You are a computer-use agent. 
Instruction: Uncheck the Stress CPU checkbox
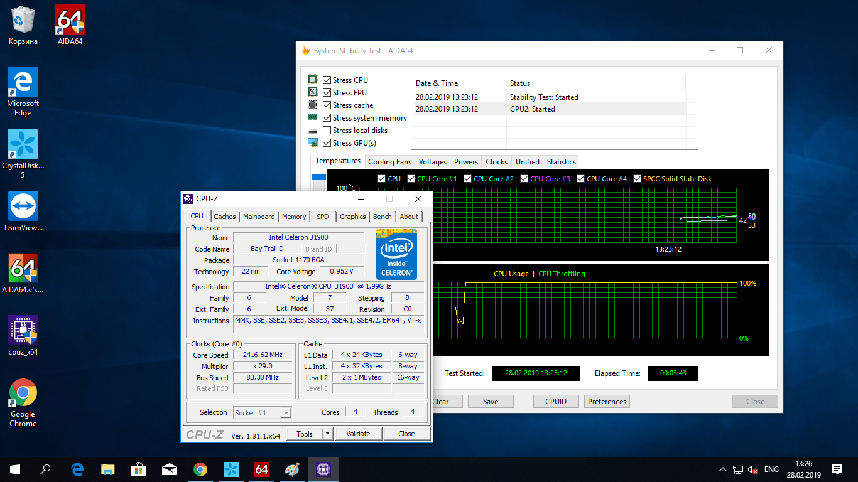click(327, 80)
